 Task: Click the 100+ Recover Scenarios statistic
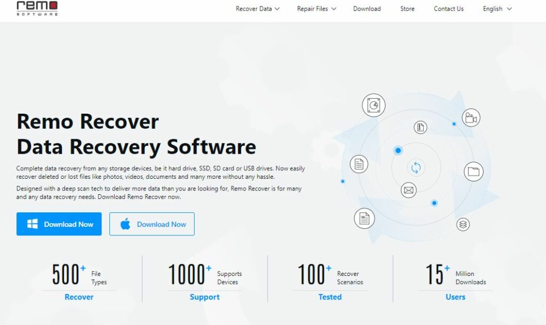click(x=330, y=275)
